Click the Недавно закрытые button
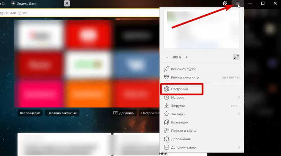281x156 pixels. coord(62,113)
